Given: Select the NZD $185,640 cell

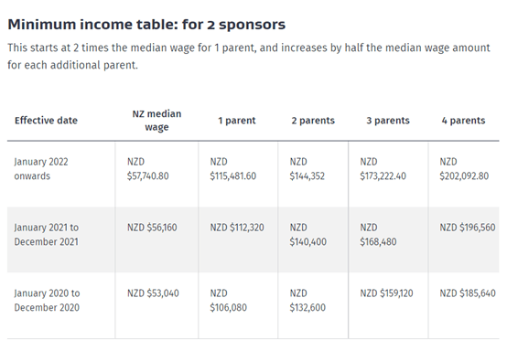Looking at the screenshot, I should (x=468, y=293).
